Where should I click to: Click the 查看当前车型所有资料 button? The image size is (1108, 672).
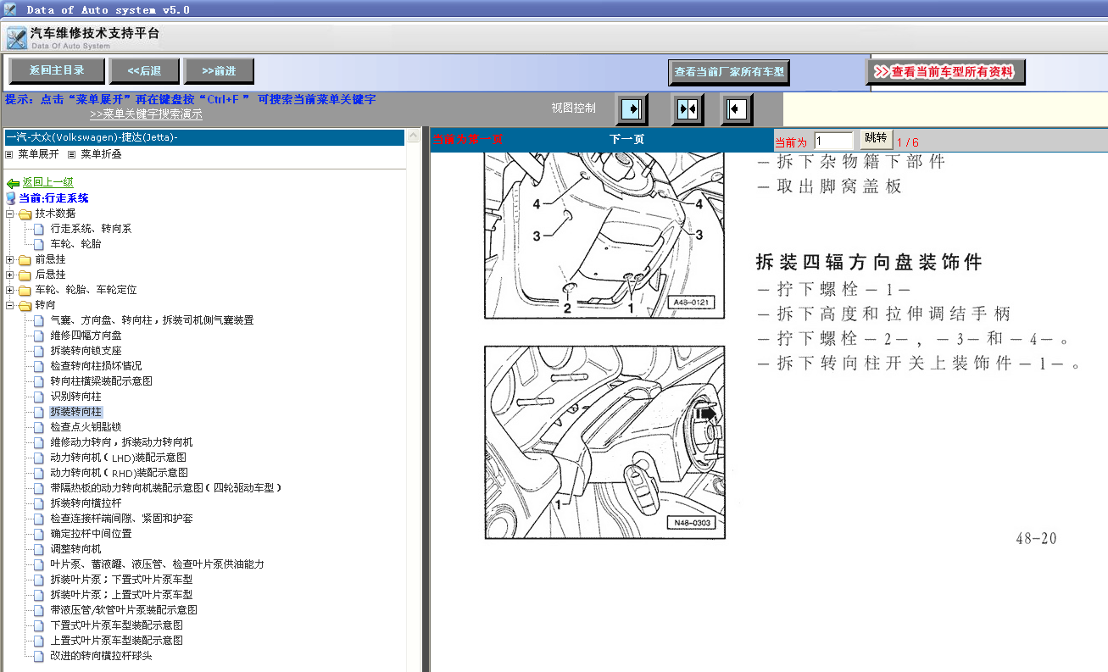click(x=946, y=72)
